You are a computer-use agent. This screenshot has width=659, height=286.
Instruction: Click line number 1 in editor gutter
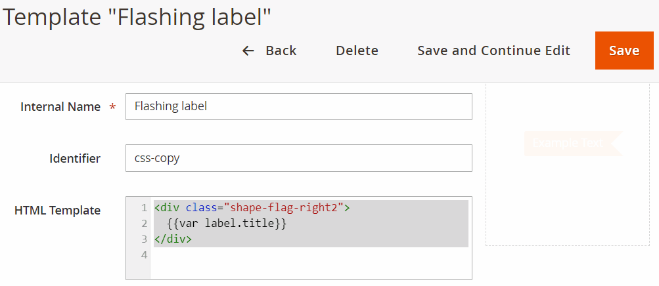coord(144,208)
